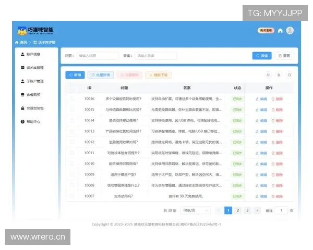Delete row 10009
This screenshot has width=313, height=250.
click(x=277, y=175)
